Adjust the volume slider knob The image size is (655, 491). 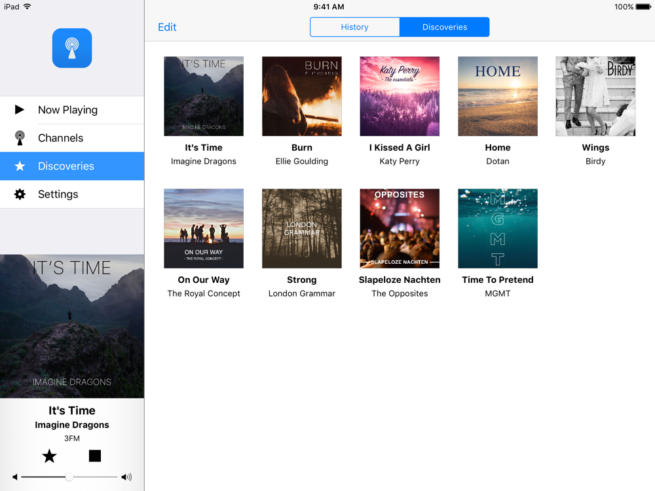coord(69,477)
